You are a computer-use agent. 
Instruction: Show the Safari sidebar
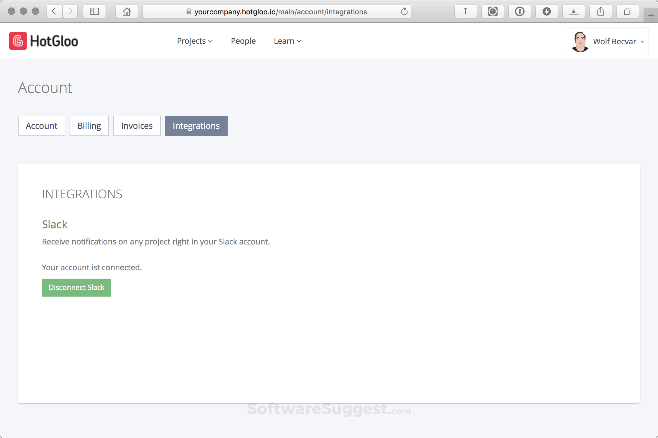[94, 11]
